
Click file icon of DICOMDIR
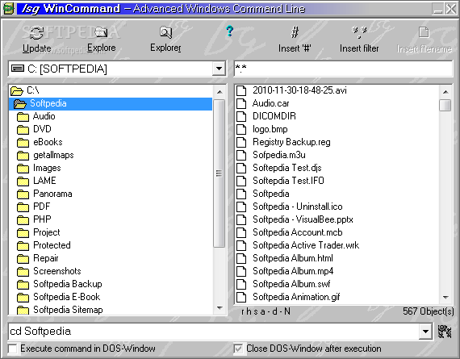click(x=241, y=116)
